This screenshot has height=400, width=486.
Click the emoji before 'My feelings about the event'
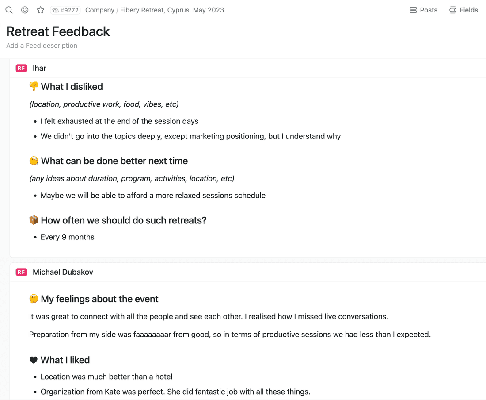coord(34,299)
